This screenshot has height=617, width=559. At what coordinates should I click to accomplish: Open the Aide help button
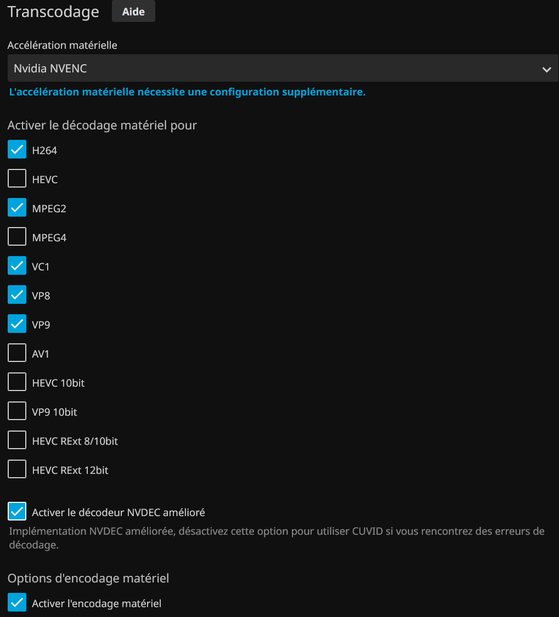(133, 12)
